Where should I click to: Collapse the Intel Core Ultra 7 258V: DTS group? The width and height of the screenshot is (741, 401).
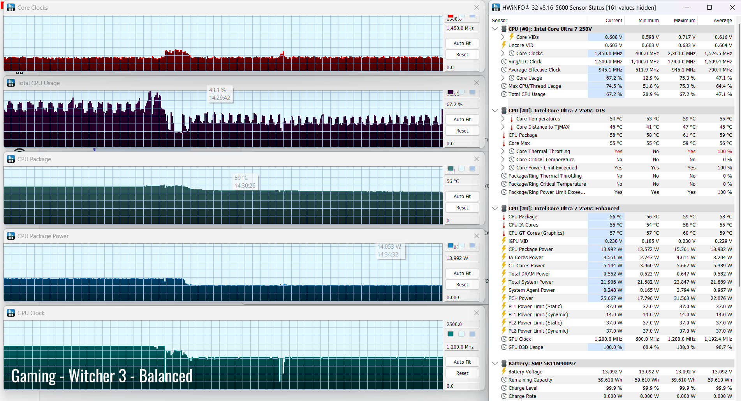click(495, 110)
